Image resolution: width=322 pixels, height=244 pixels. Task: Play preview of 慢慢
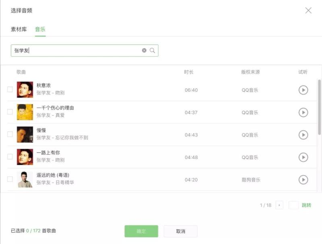click(x=303, y=135)
